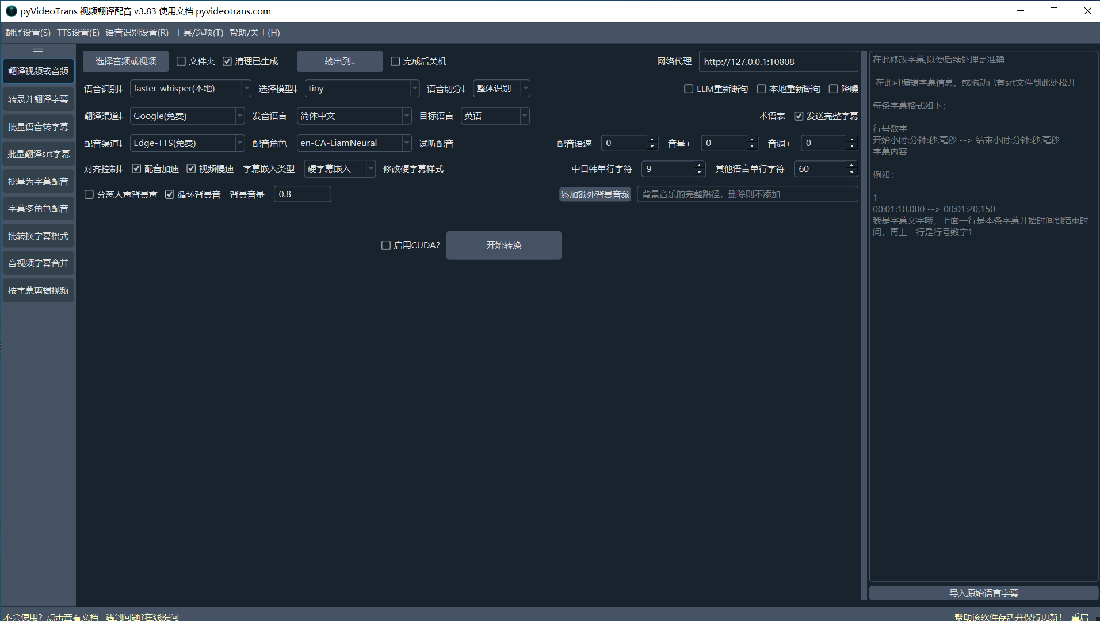
Task: Open the TTS设置 menu
Action: coord(78,33)
